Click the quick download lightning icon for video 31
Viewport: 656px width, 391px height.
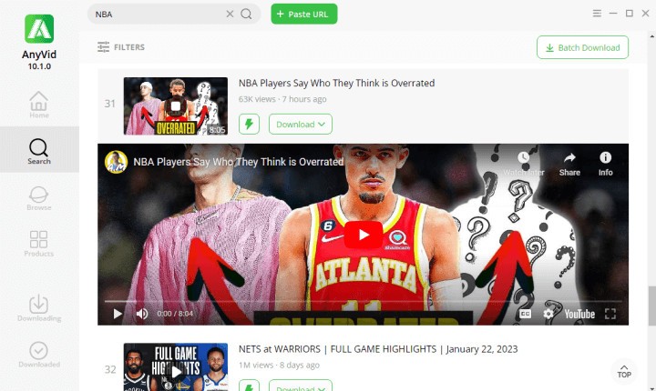click(249, 125)
